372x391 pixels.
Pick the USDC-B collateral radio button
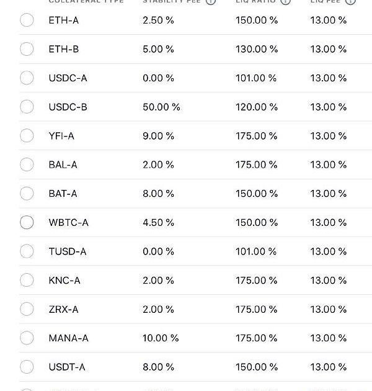point(27,107)
